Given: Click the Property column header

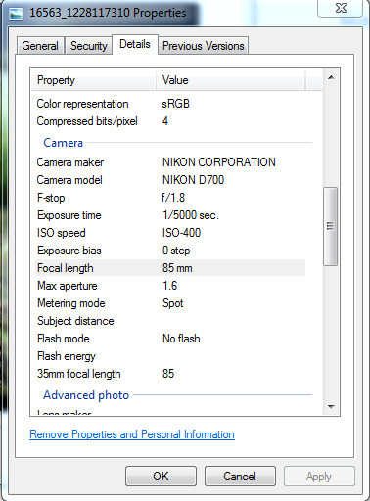Looking at the screenshot, I should 94,80.
